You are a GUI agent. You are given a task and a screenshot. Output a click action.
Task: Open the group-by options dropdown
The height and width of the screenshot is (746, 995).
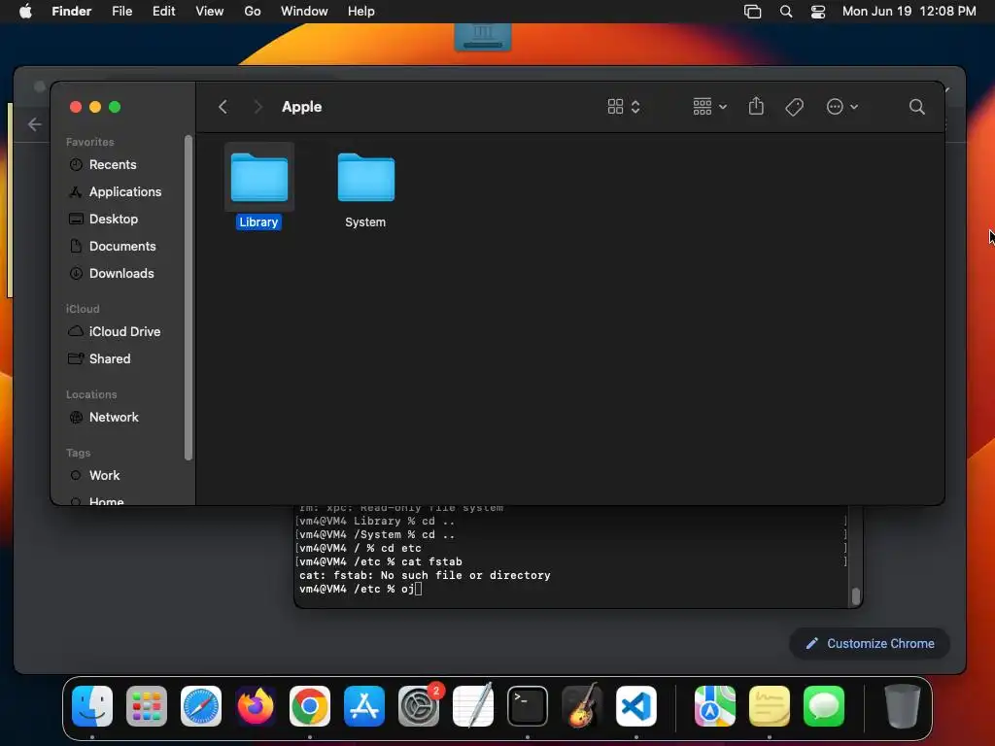[709, 107]
